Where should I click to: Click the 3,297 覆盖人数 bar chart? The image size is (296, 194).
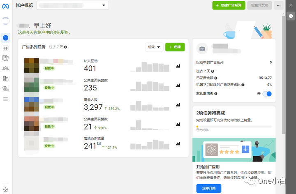(150, 106)
